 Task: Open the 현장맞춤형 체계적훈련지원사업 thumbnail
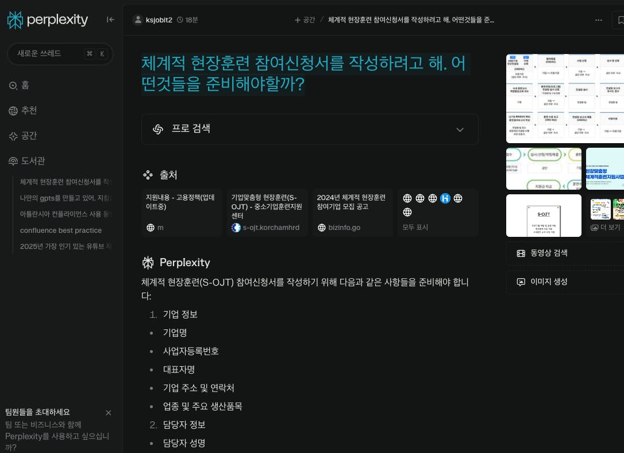[605, 169]
